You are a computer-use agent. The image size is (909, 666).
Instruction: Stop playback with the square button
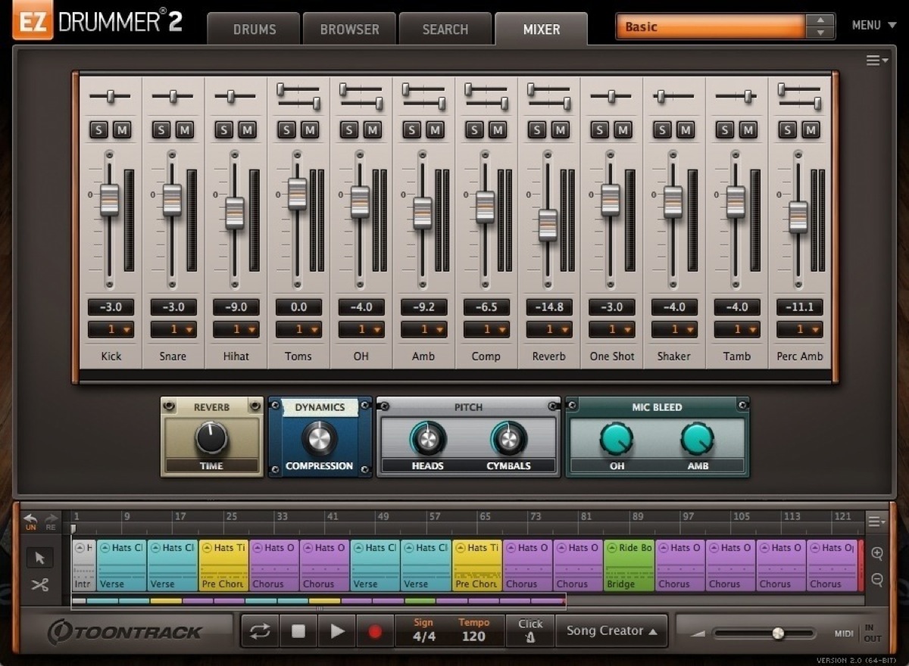coord(298,631)
